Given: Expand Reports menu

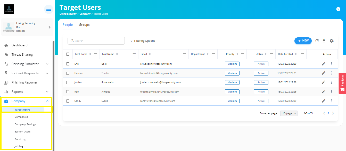Looking at the screenshot, I should pos(47,92).
